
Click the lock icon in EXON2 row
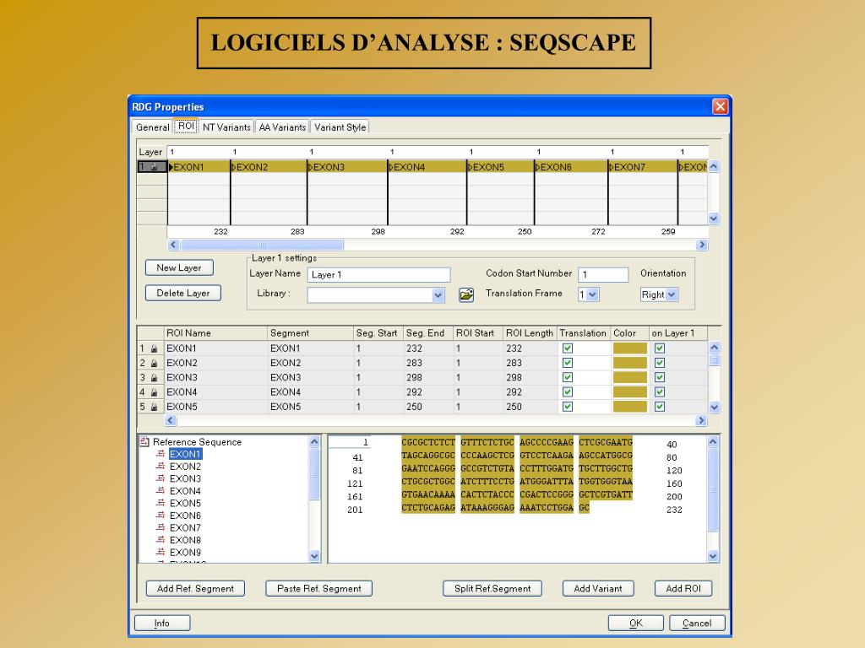click(154, 363)
